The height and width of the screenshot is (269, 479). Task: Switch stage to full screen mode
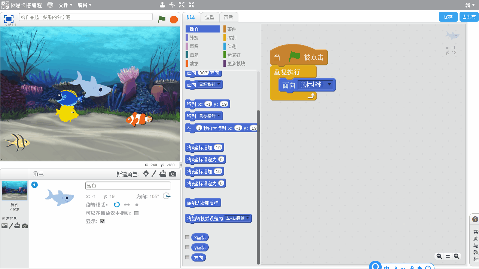[9, 19]
